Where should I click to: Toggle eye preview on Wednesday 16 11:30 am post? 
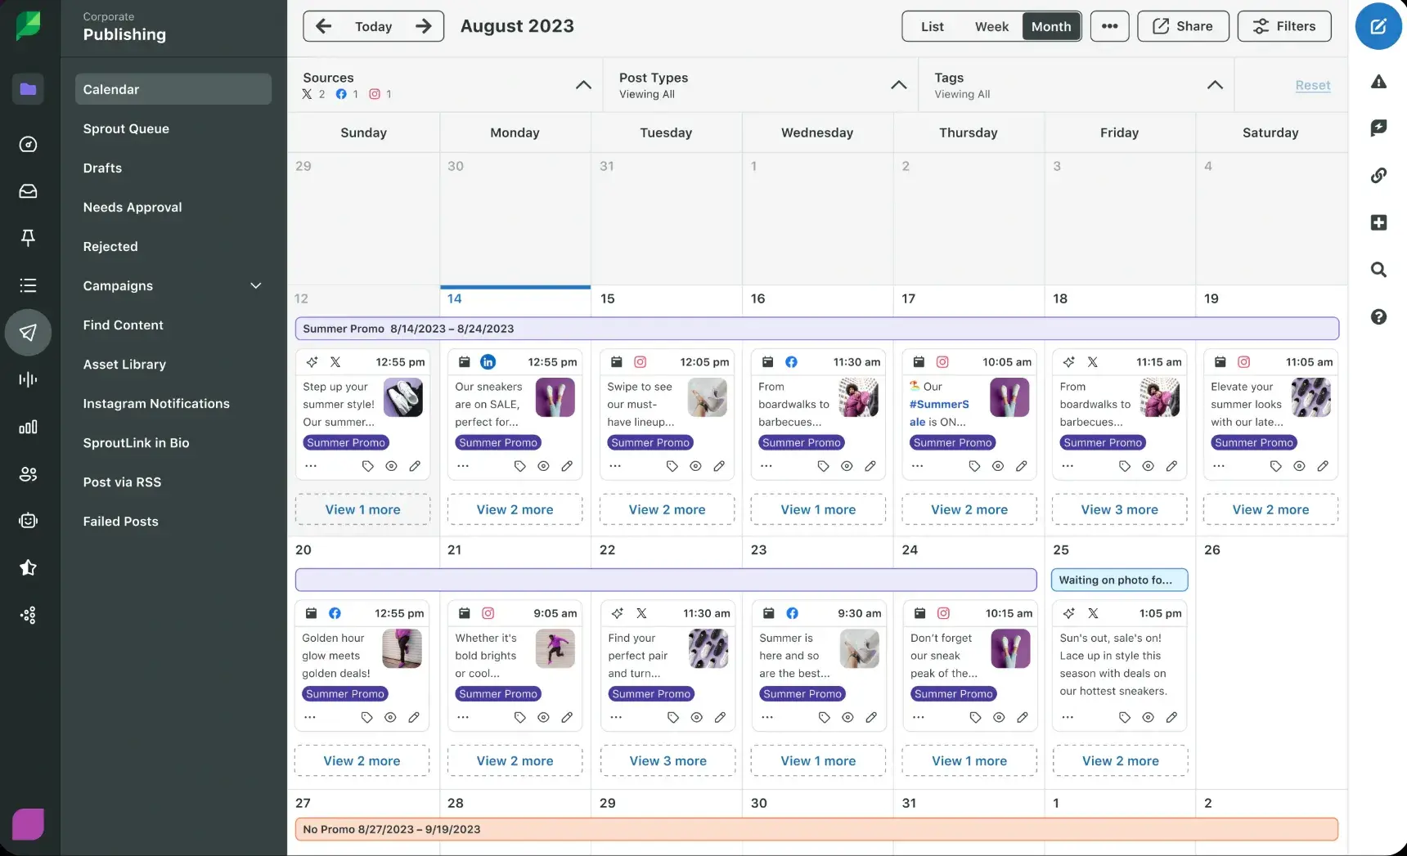tap(847, 466)
